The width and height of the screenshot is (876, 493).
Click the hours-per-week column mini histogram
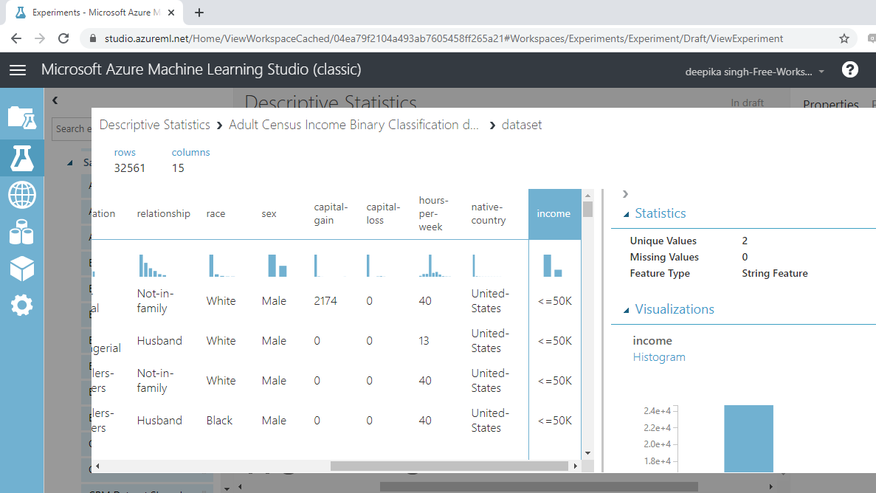click(x=435, y=266)
